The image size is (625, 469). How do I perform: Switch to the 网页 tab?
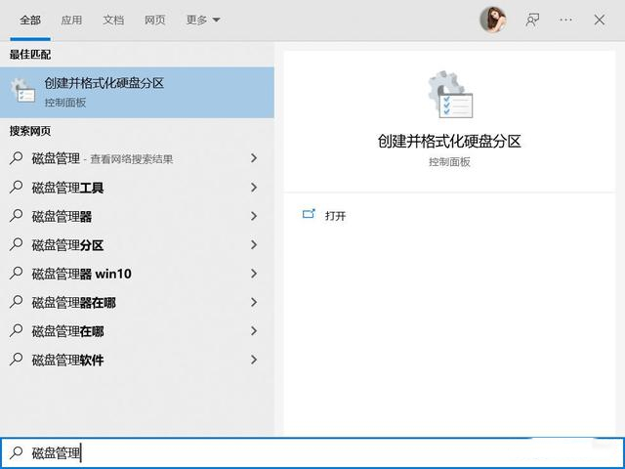pos(154,20)
